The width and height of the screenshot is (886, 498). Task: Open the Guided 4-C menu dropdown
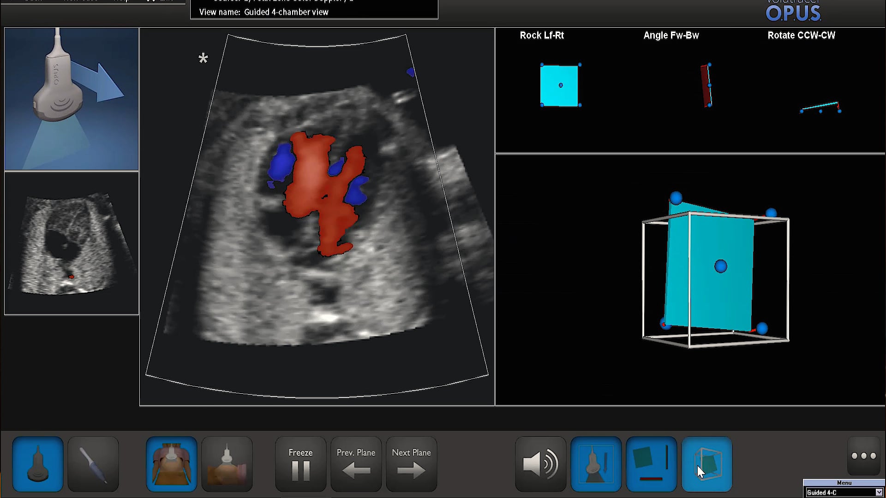(844, 492)
